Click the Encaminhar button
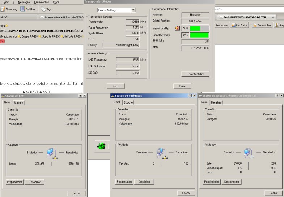 262,25
